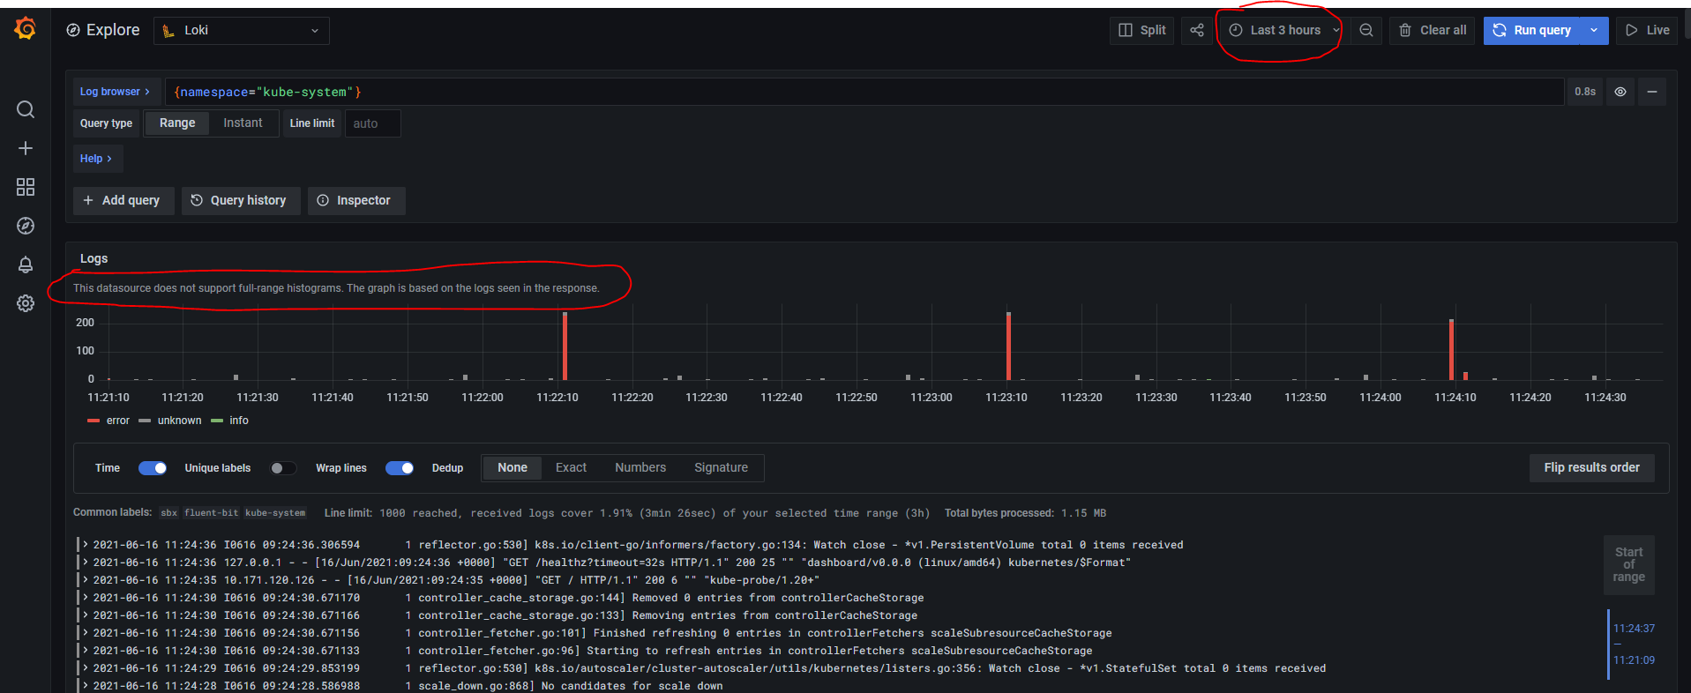This screenshot has height=693, width=1691.
Task: Click the share shortened link icon
Action: 1196,31
